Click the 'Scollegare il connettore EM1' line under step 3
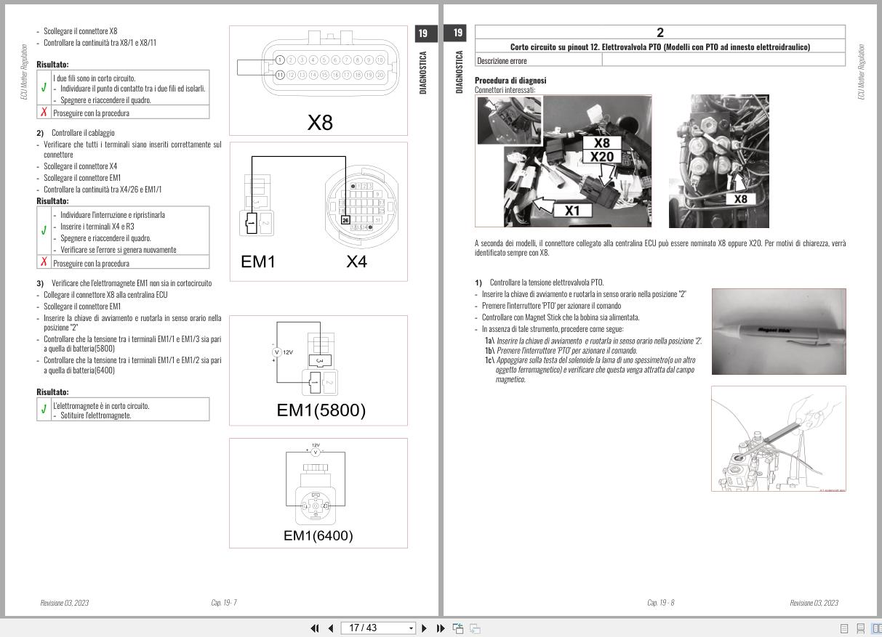The width and height of the screenshot is (882, 637). coord(82,307)
